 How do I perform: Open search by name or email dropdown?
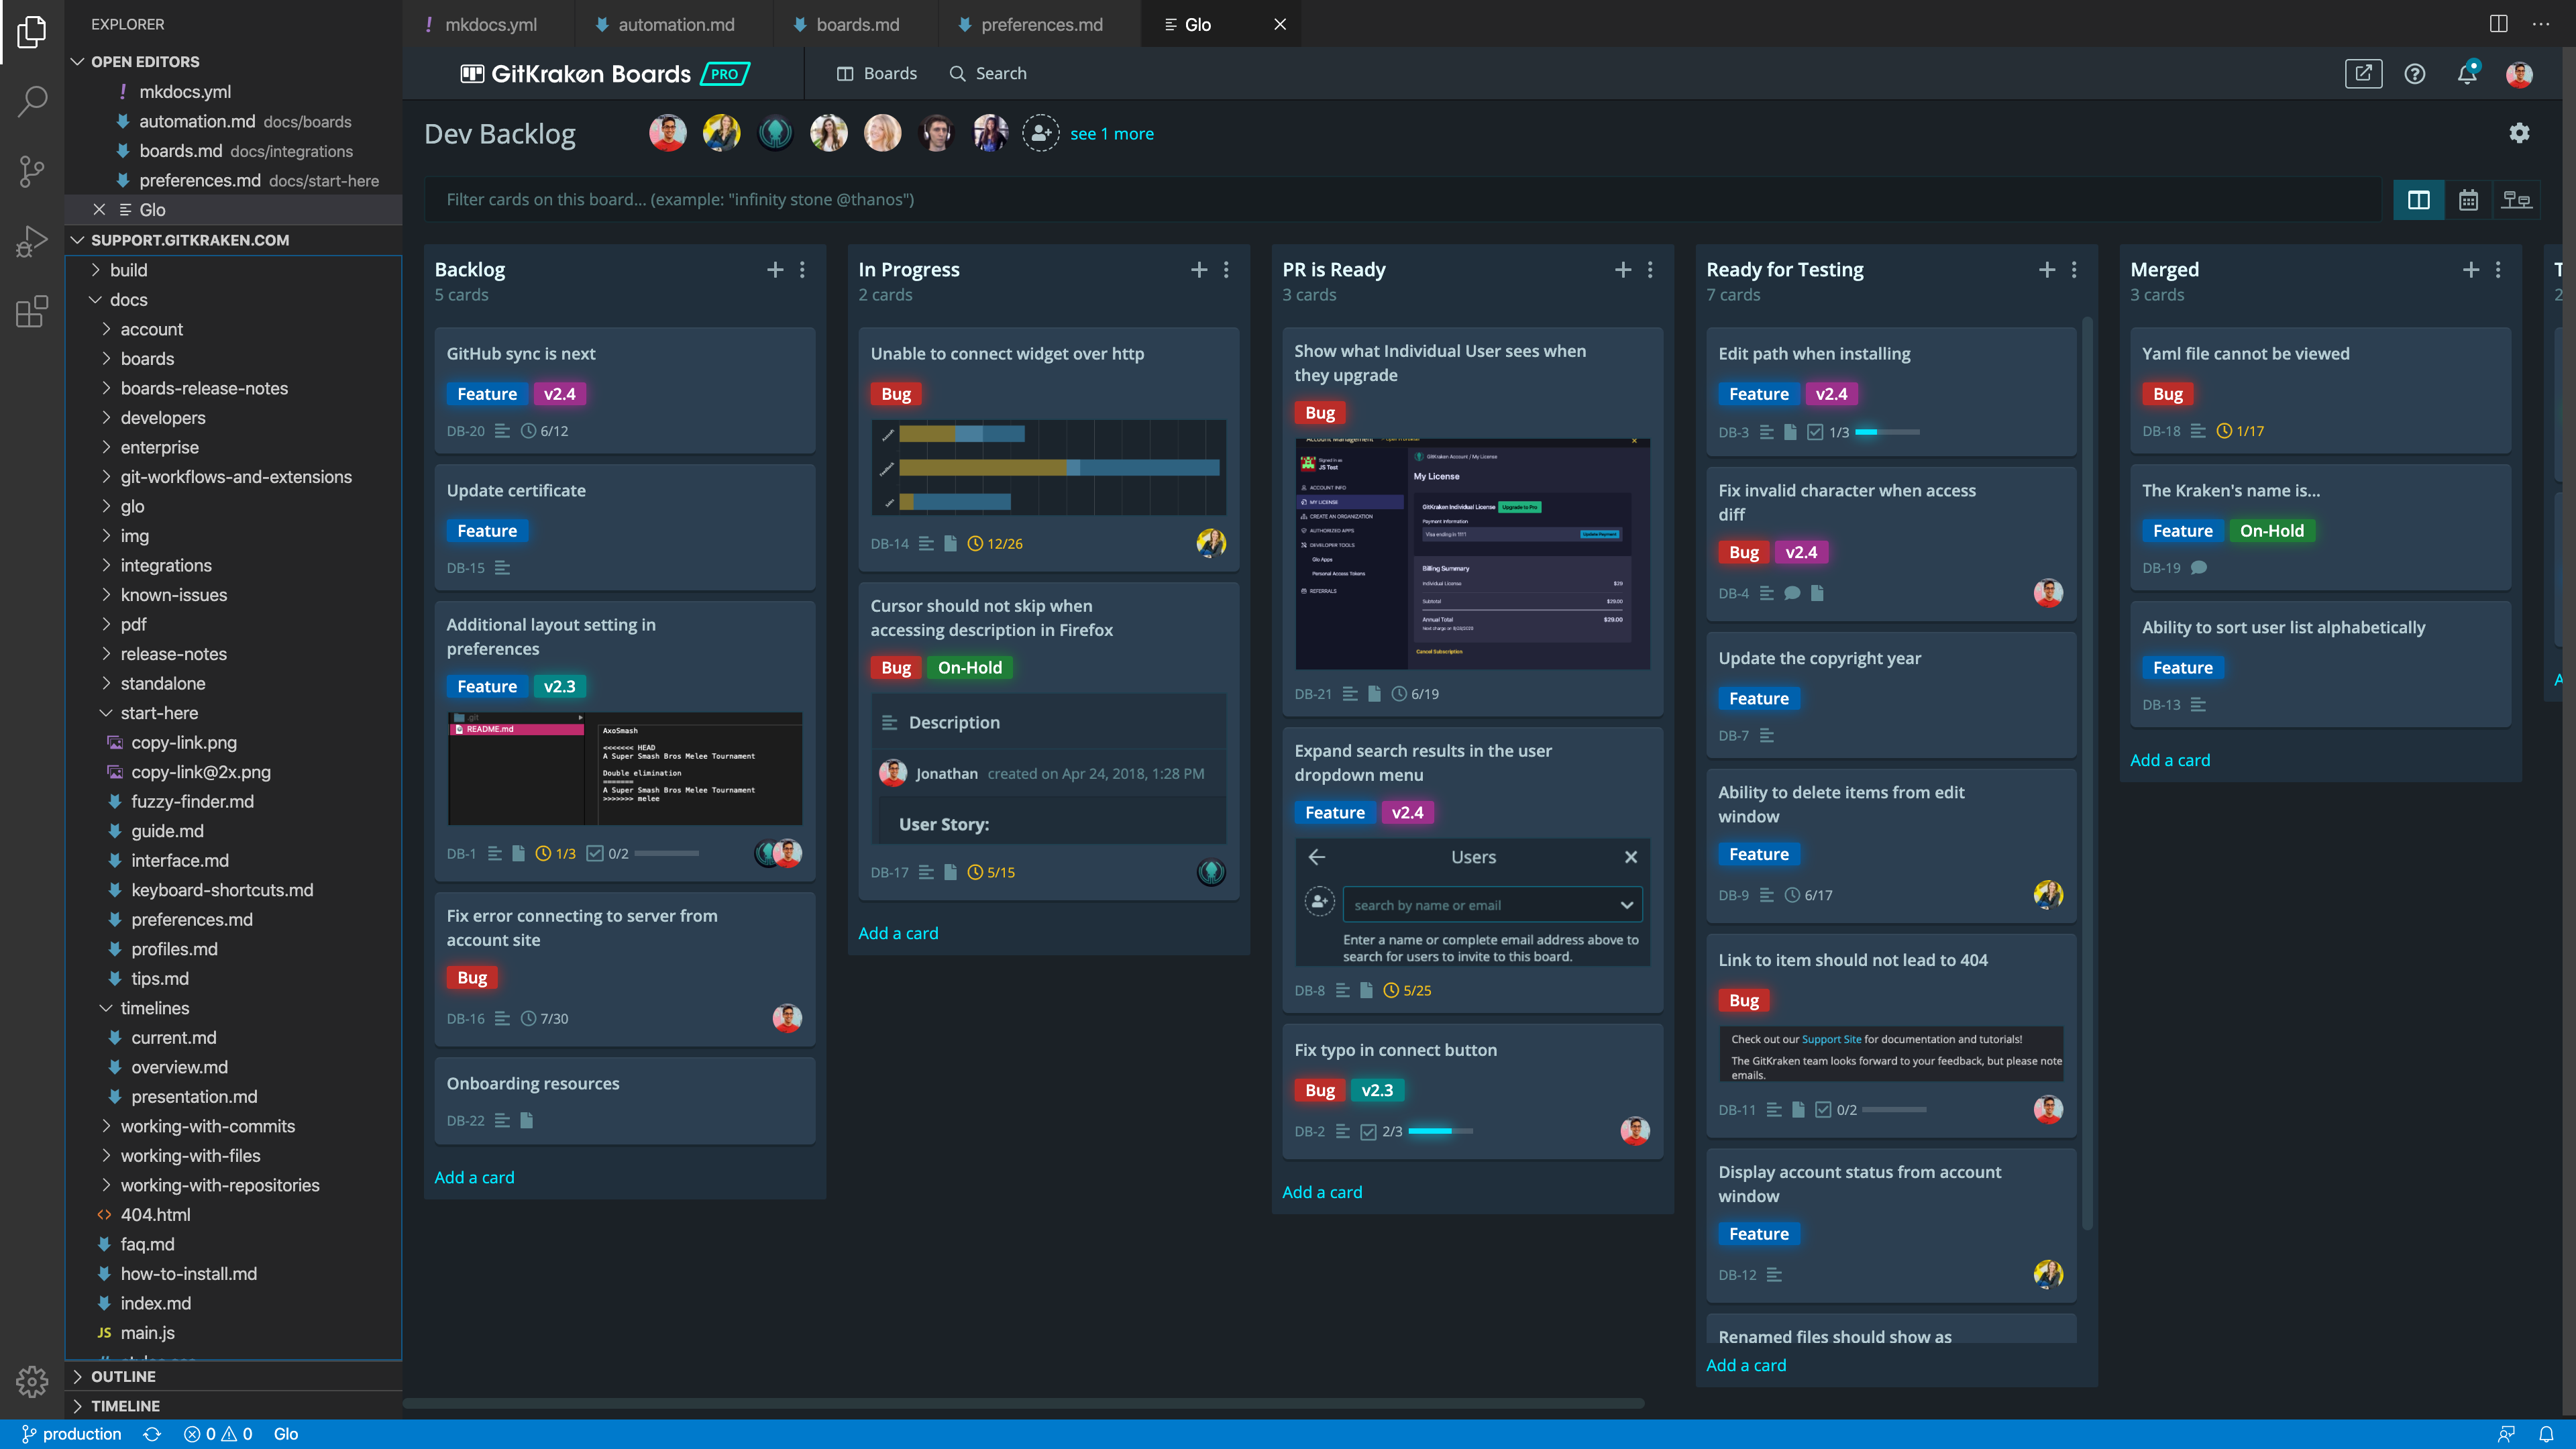tap(1491, 905)
